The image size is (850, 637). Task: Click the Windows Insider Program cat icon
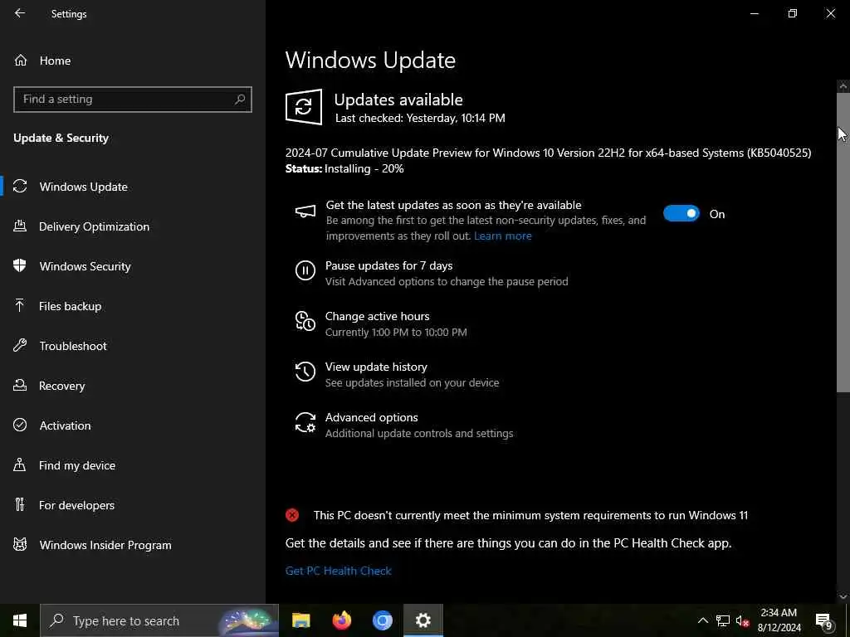pos(20,544)
